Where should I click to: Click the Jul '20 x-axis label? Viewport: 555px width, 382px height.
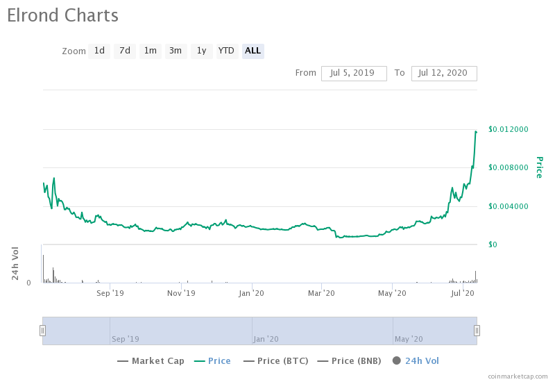[x=463, y=293]
